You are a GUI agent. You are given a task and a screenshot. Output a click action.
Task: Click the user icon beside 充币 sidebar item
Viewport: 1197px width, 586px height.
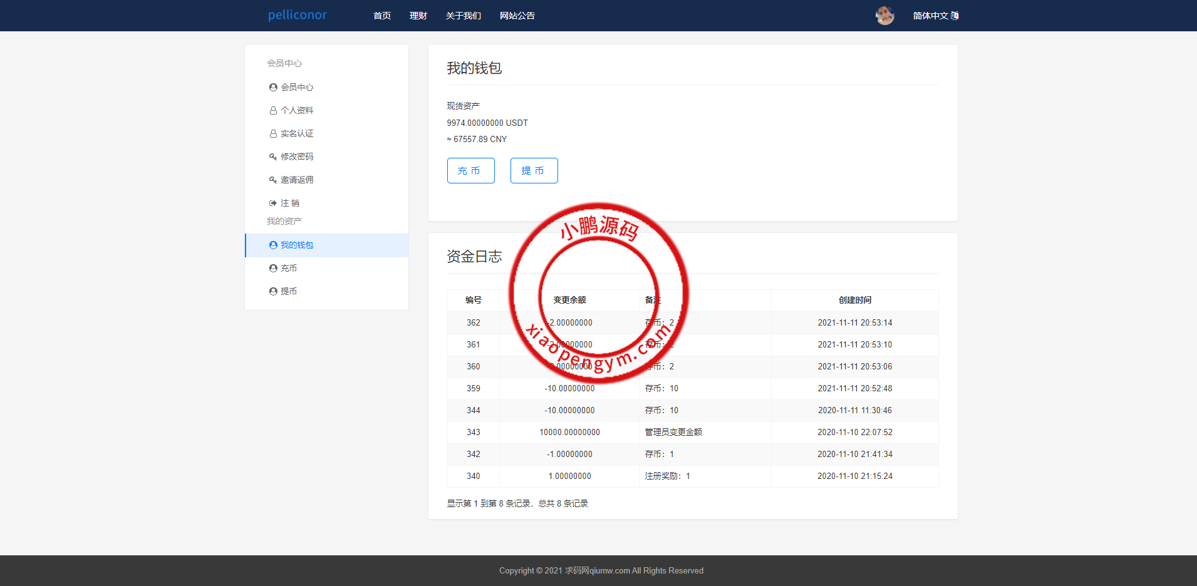click(x=273, y=268)
